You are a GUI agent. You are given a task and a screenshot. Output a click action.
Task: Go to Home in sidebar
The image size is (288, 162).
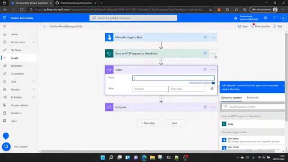14,34
